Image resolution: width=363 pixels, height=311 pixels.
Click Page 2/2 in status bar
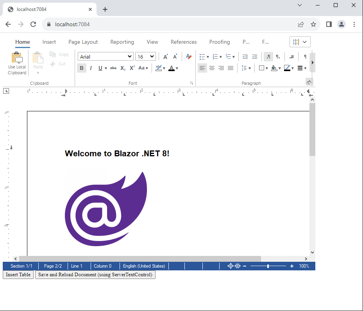[x=53, y=266]
